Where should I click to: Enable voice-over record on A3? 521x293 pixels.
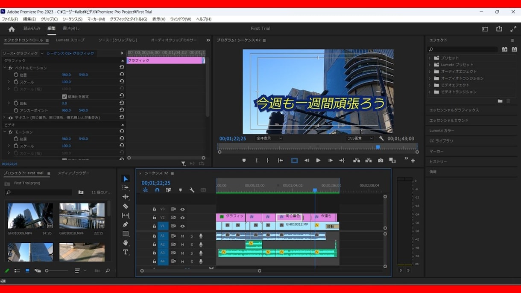click(x=201, y=253)
